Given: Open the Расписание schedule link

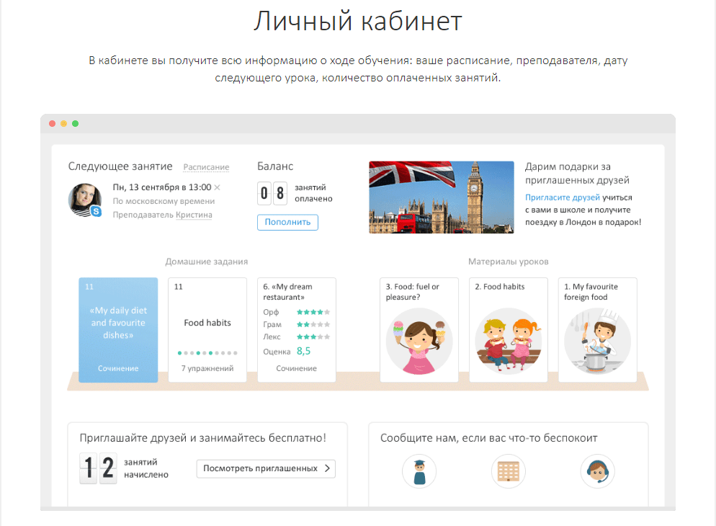Looking at the screenshot, I should 206,167.
